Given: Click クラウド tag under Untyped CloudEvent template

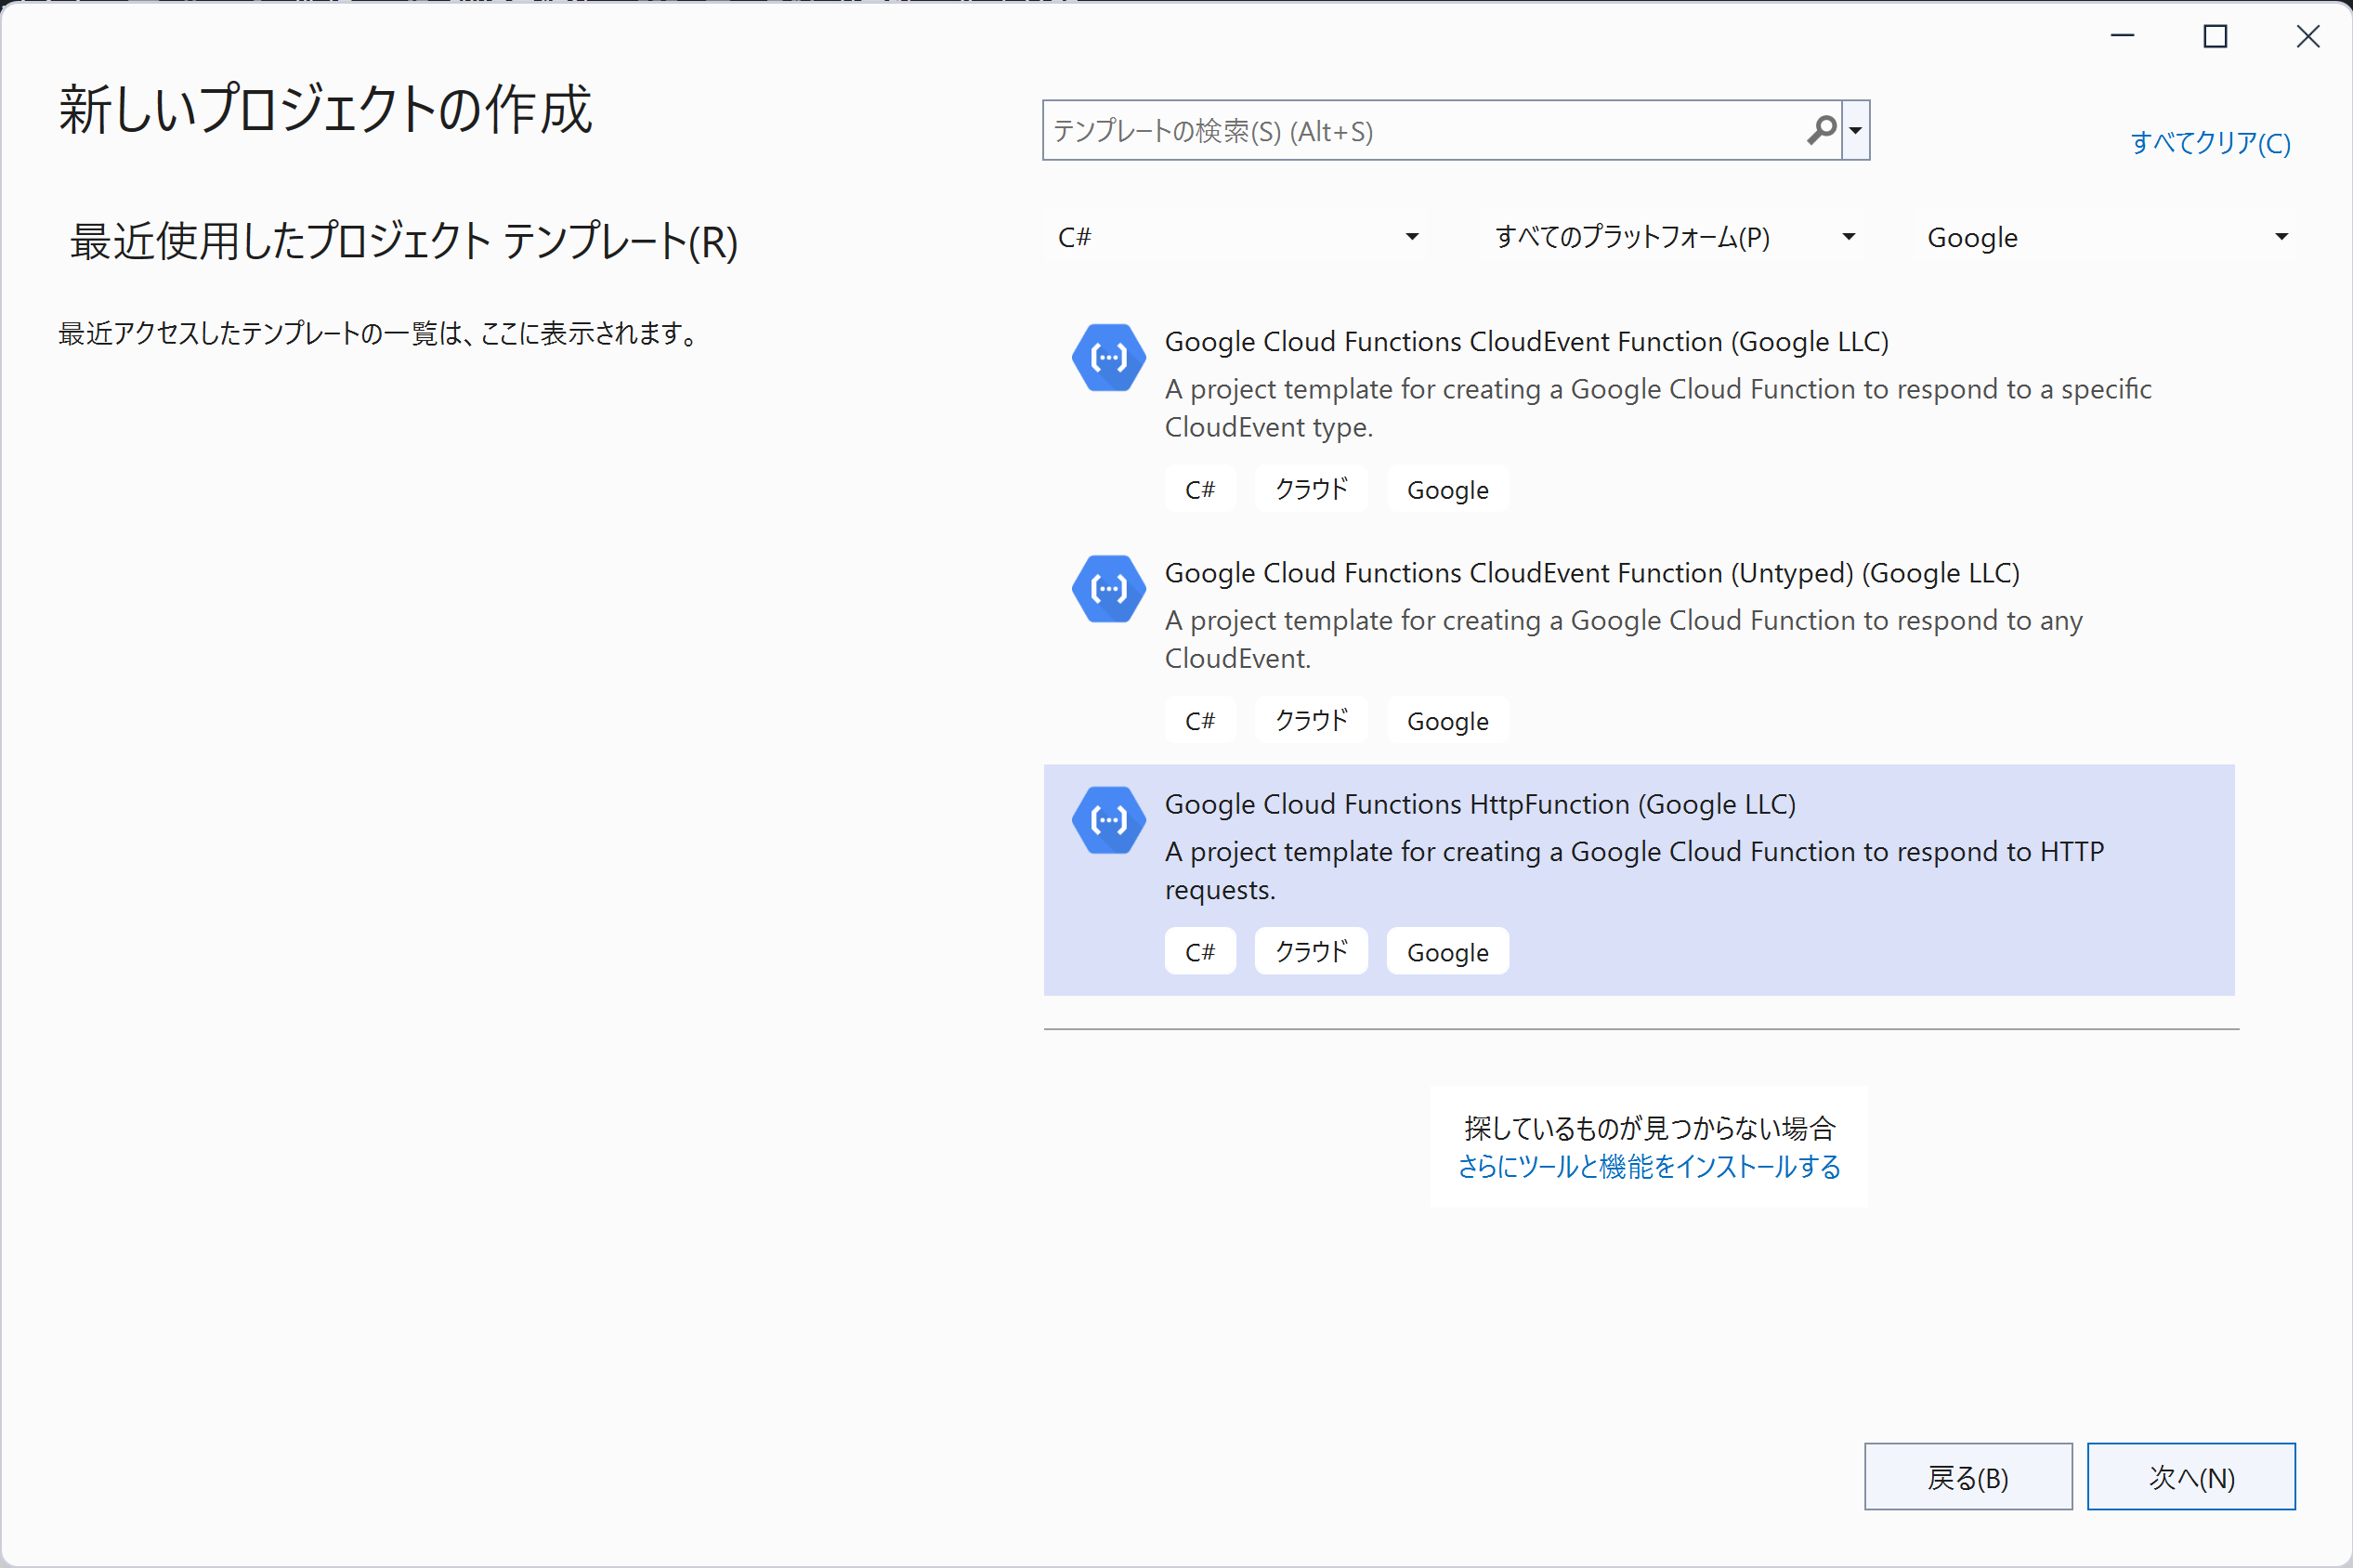Looking at the screenshot, I should pyautogui.click(x=1311, y=720).
